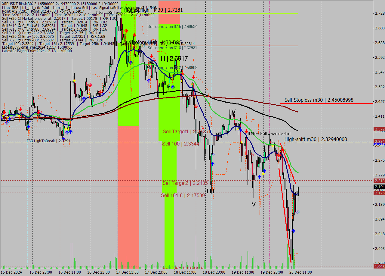The height and width of the screenshot is (276, 385).
Task: Click the 2.139 price scale value
Action: point(380,205)
